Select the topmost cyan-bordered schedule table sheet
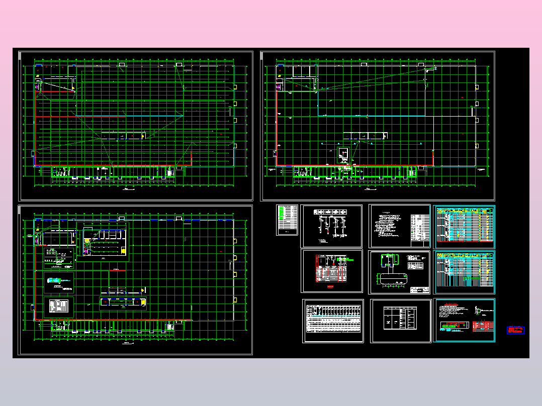This screenshot has height=406, width=542. (x=464, y=227)
